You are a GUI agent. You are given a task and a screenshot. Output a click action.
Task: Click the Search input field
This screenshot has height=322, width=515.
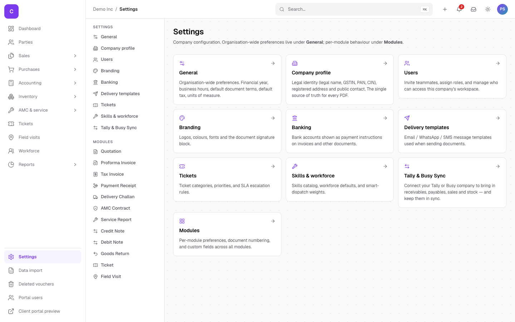click(x=354, y=9)
